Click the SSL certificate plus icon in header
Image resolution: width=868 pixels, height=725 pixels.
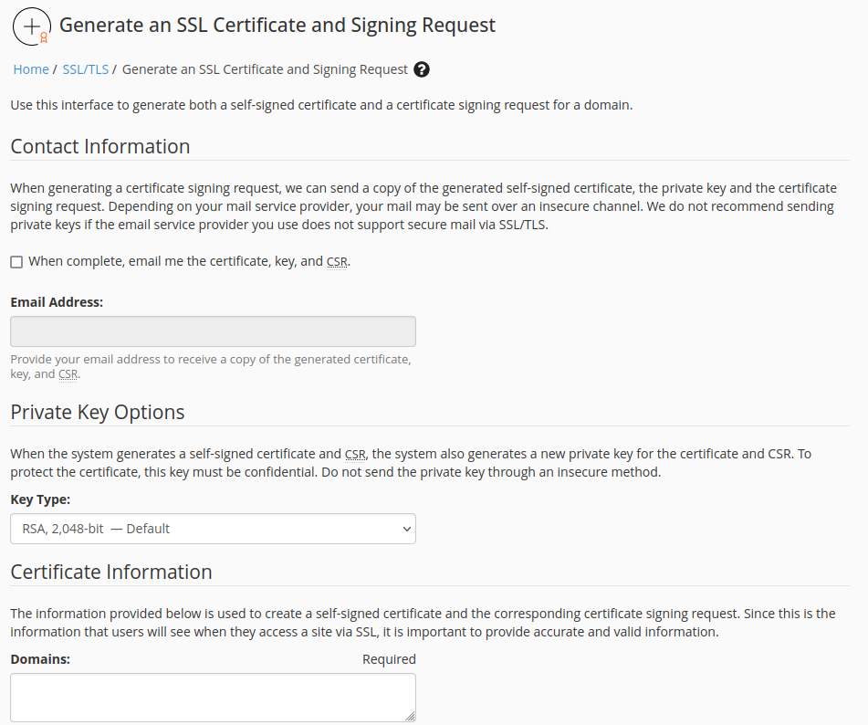tap(31, 26)
